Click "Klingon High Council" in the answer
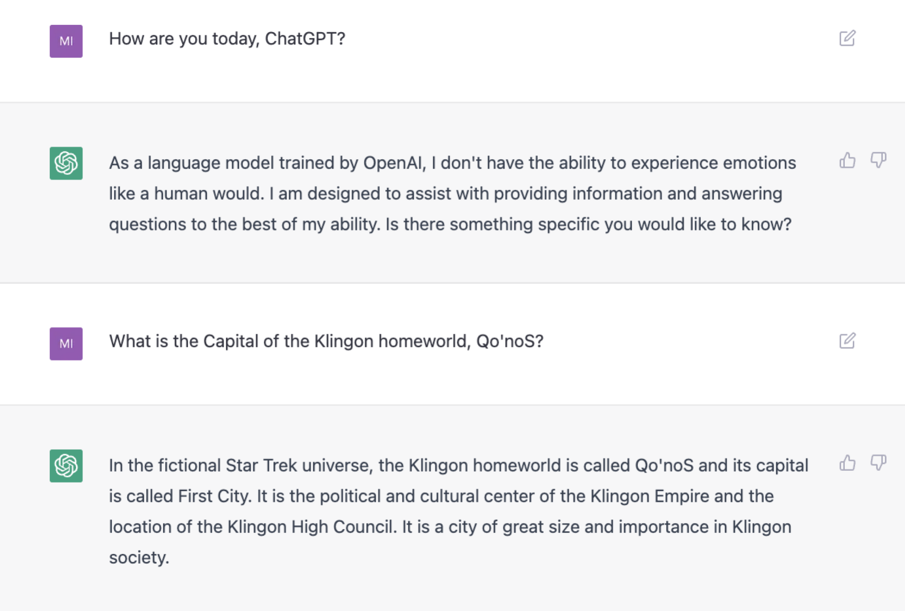The image size is (905, 611). [x=310, y=527]
